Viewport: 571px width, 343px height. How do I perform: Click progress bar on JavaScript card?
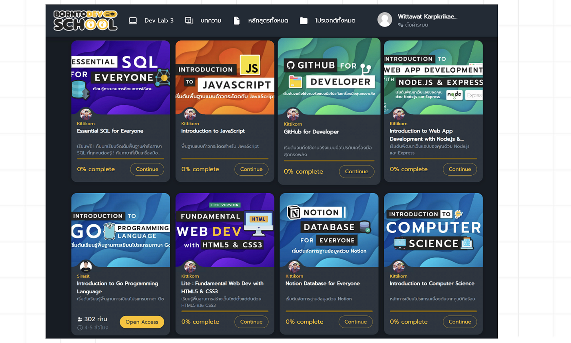pyautogui.click(x=225, y=159)
